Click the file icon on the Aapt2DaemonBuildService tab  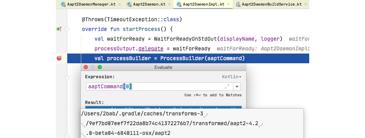[x=238, y=4]
